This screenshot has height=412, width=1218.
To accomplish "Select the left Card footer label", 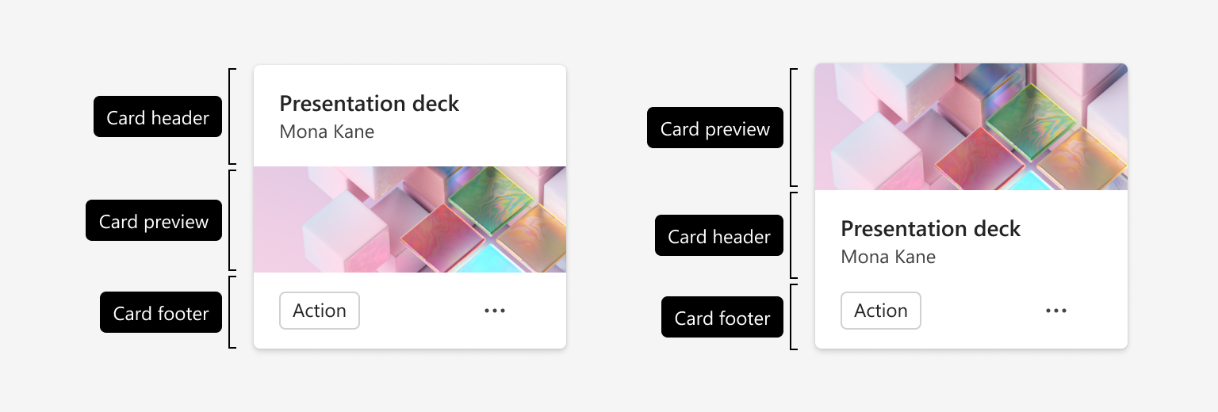I will [161, 312].
